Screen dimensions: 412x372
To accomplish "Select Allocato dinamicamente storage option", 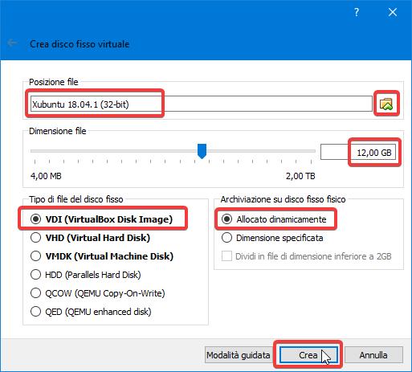I will click(274, 219).
